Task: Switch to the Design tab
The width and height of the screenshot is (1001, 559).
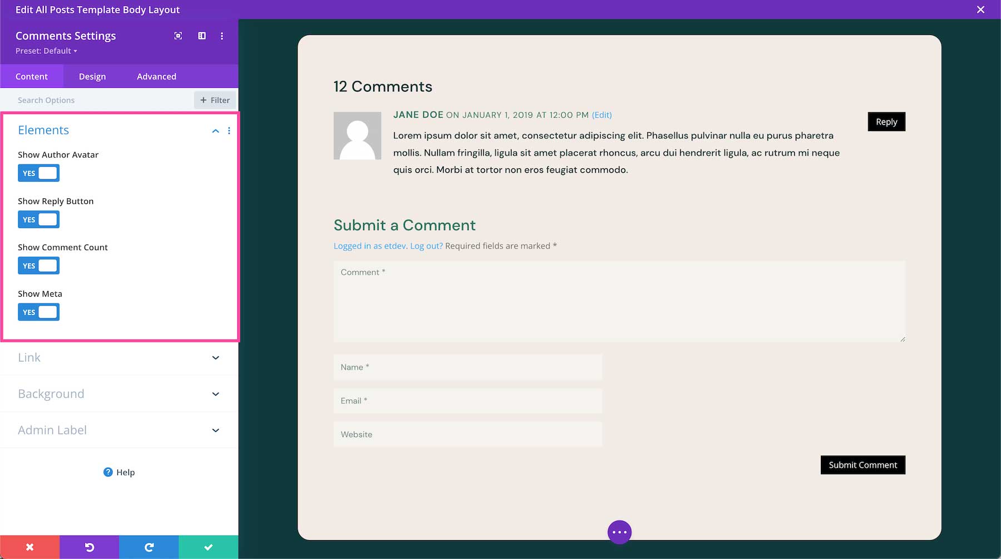Action: (92, 76)
